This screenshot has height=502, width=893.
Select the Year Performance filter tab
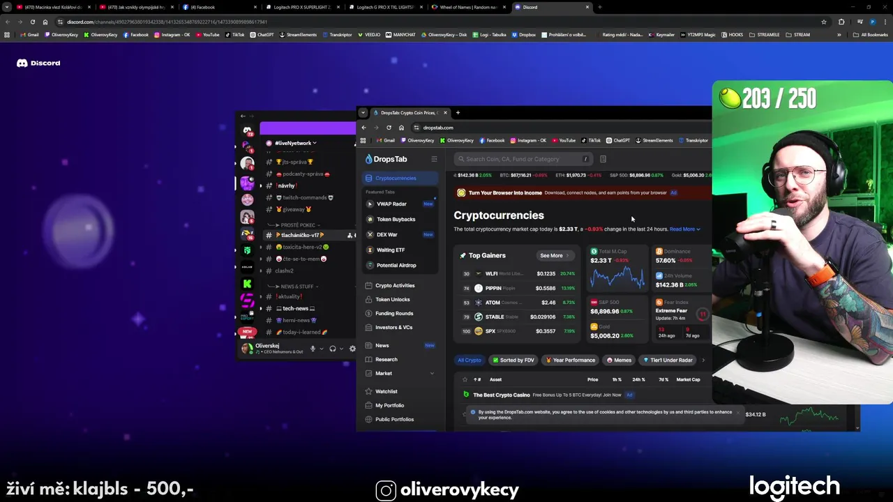click(571, 360)
